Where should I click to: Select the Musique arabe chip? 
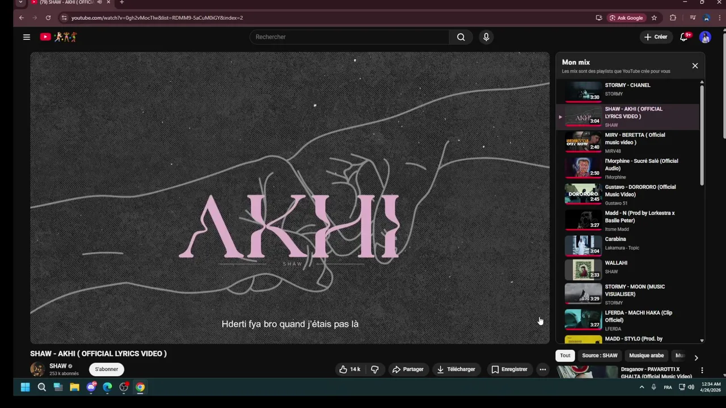coord(646,356)
